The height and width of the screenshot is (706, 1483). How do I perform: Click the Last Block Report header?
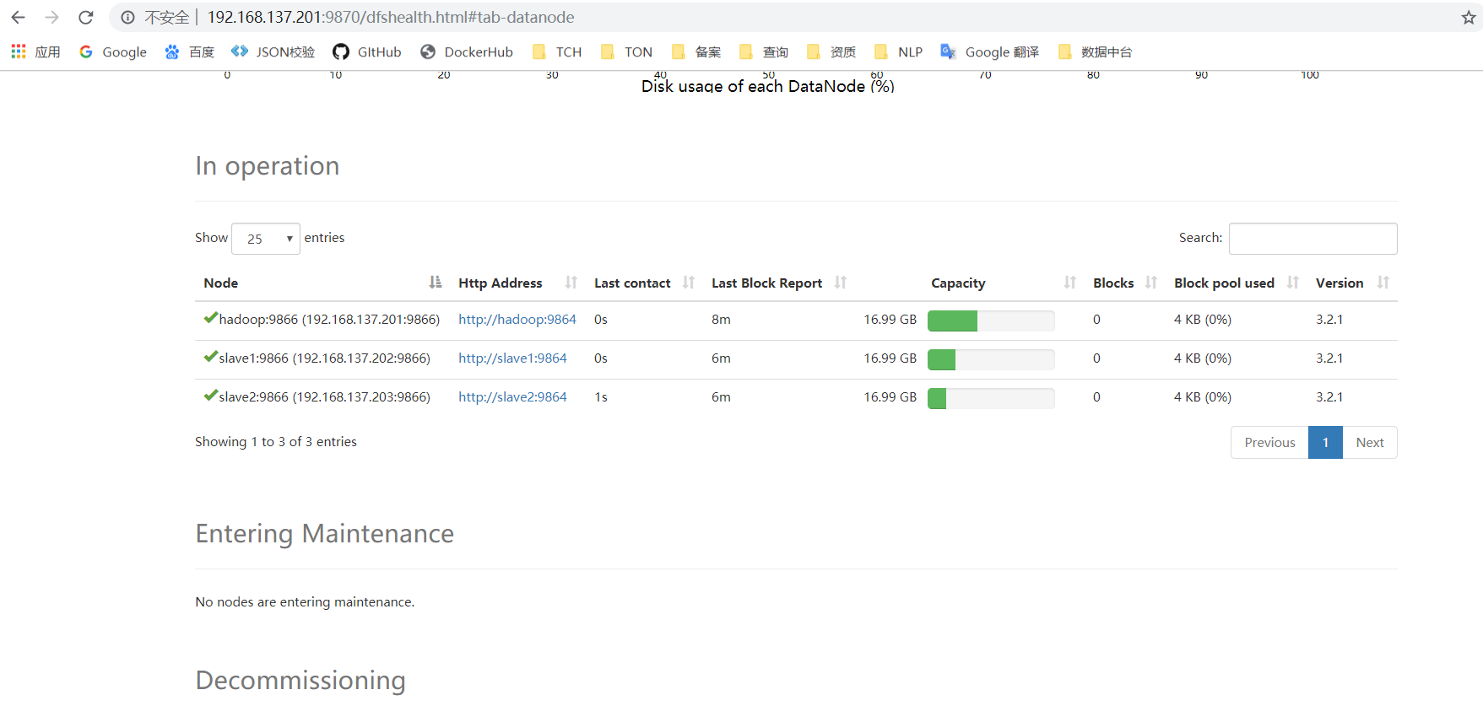(x=766, y=283)
